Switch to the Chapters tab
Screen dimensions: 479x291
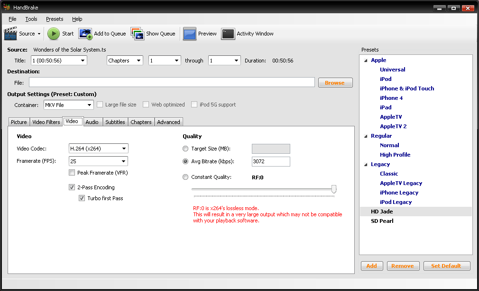(x=141, y=122)
